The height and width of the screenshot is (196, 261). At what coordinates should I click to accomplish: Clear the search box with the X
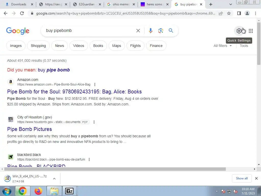(x=138, y=31)
